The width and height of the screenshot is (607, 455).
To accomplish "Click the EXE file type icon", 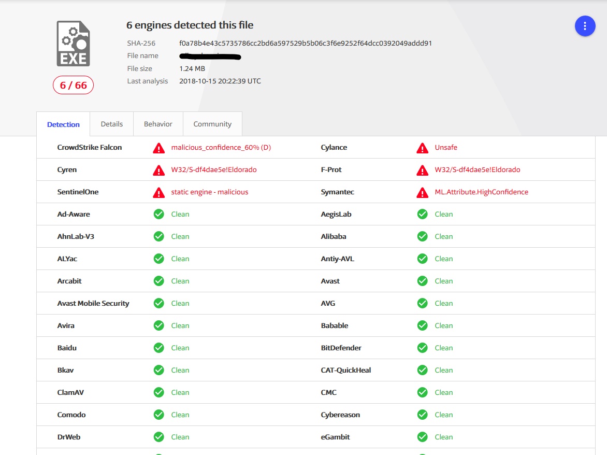I will pos(73,44).
